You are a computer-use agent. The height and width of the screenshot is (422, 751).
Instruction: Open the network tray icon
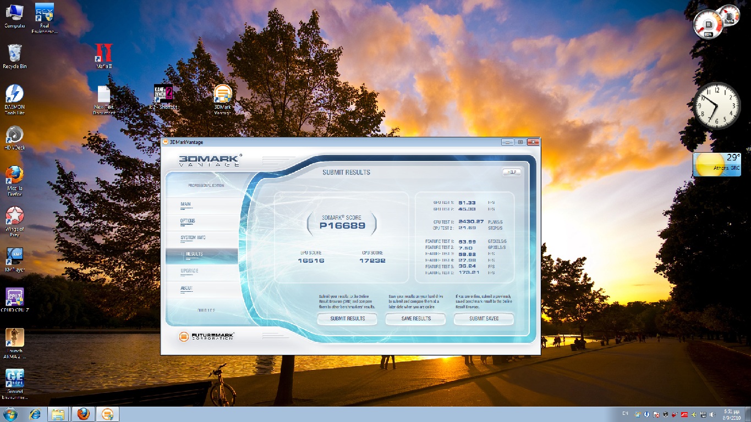tap(704, 414)
